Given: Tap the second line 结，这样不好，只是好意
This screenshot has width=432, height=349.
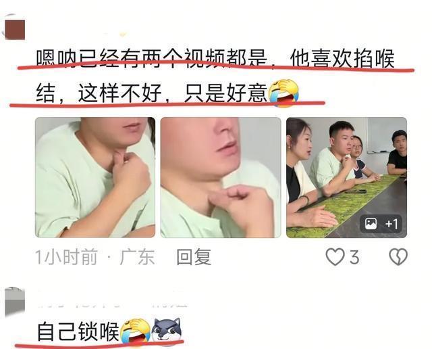Looking at the screenshot, I should click(152, 93).
